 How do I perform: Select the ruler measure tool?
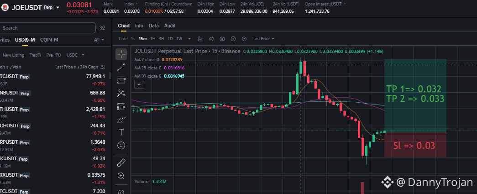[121, 163]
